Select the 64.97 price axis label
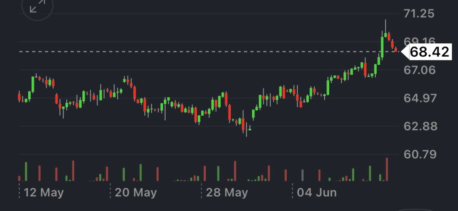458x211 pixels. [x=419, y=98]
